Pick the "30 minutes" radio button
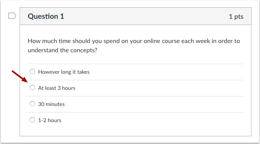The height and width of the screenshot is (144, 260). pos(32,104)
